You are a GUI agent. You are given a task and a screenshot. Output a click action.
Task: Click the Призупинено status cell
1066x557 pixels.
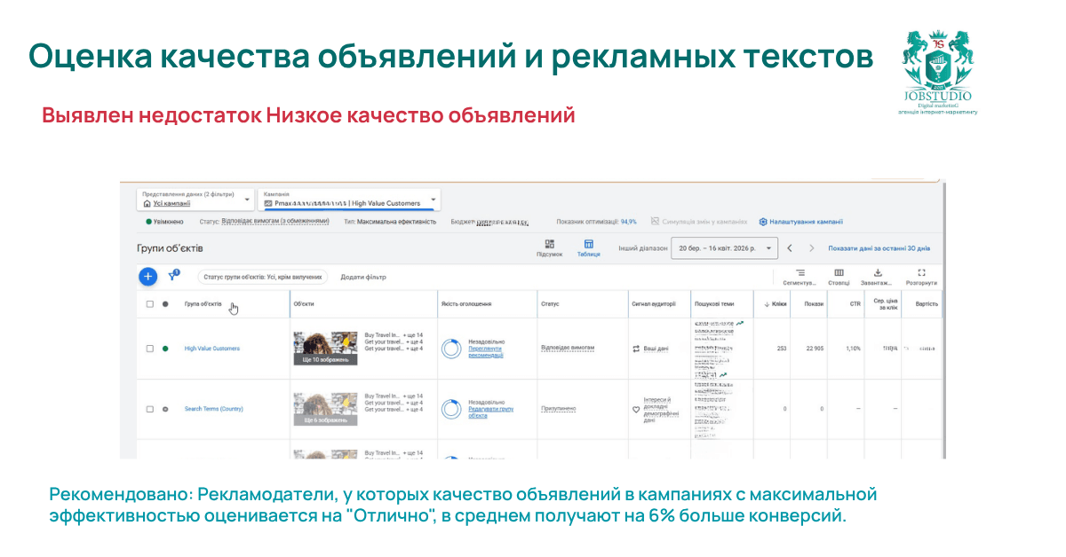click(559, 409)
